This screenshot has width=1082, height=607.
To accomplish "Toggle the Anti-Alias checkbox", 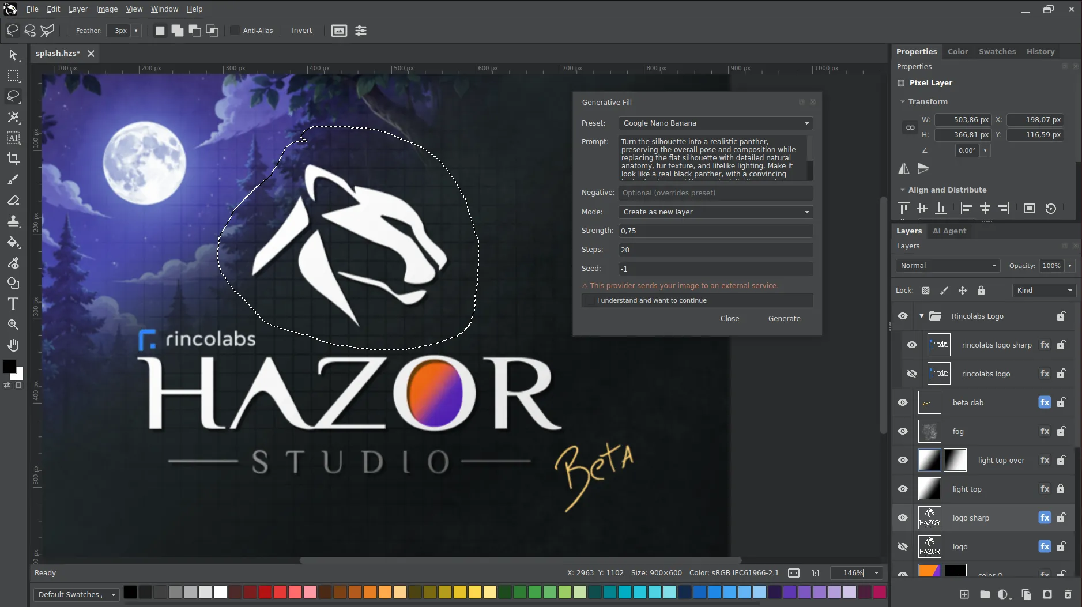I will pos(235,31).
